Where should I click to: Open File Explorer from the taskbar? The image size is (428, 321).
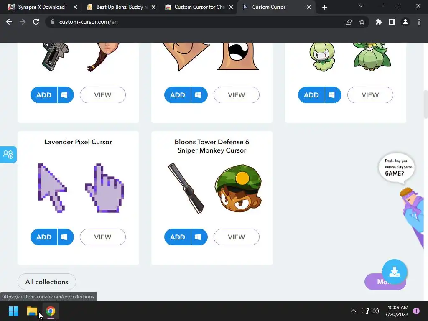click(32, 311)
